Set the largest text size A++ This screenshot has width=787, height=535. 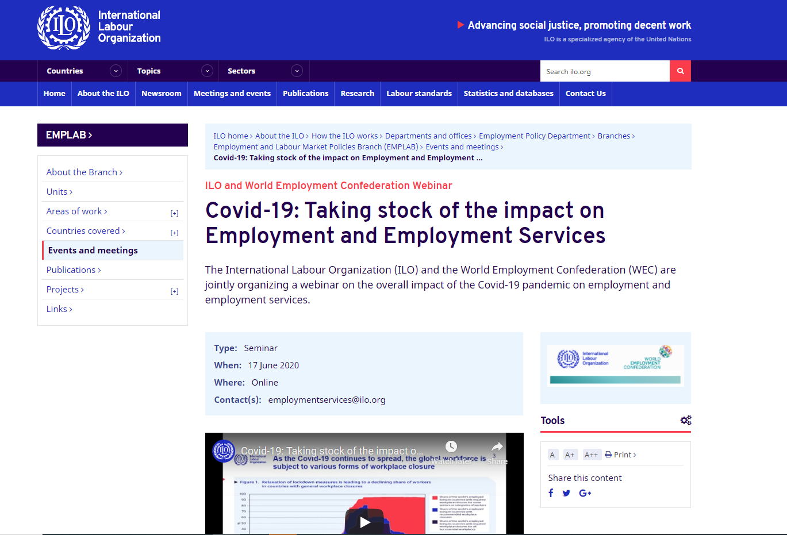coord(591,455)
